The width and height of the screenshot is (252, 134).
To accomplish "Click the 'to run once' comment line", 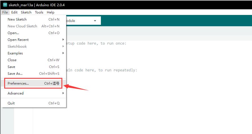I will coord(96,43).
